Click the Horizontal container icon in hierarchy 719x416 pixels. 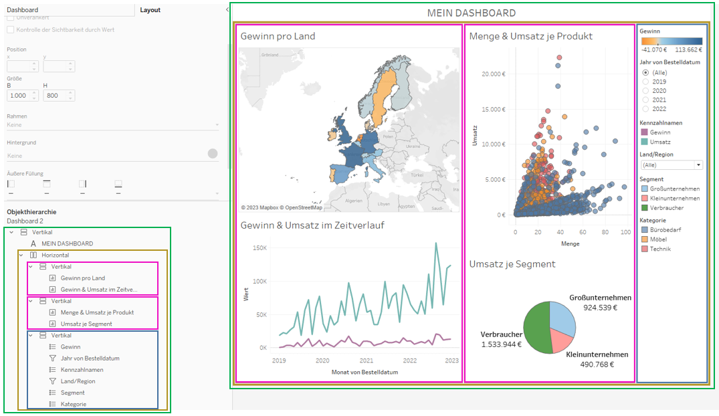pos(33,255)
